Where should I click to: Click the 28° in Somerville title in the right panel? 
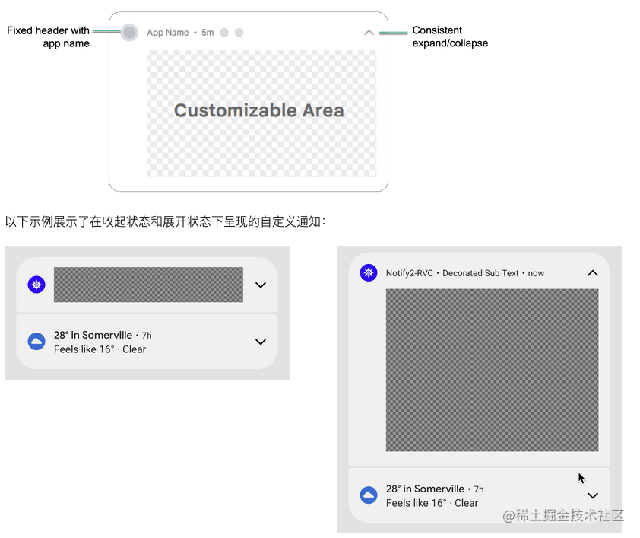tap(426, 489)
